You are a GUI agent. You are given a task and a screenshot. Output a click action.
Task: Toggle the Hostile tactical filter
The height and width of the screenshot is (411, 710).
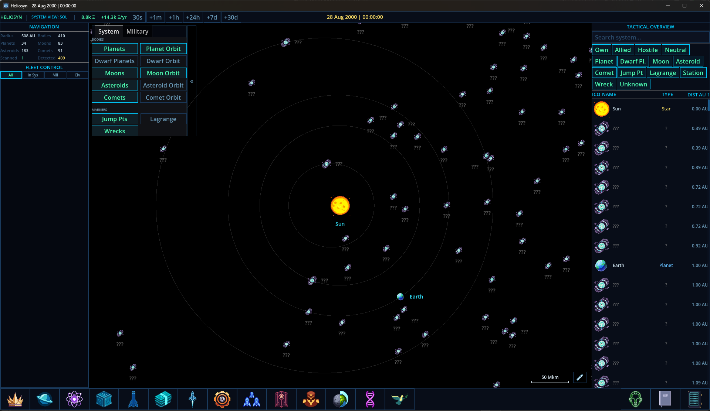point(648,50)
